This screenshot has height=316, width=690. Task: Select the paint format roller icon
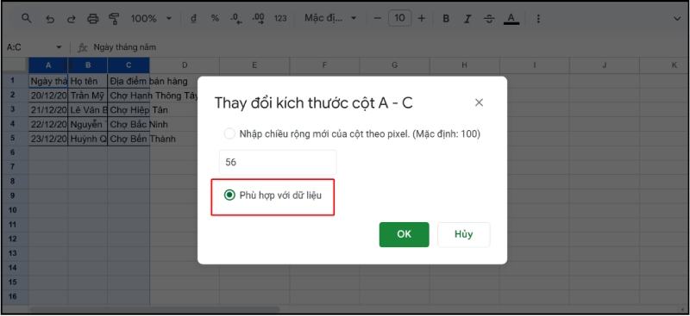(115, 19)
